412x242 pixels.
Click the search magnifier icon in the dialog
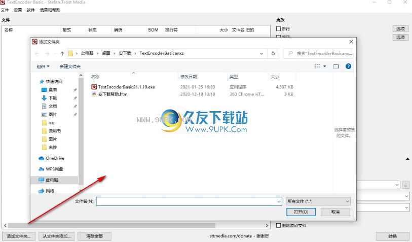click(x=290, y=53)
